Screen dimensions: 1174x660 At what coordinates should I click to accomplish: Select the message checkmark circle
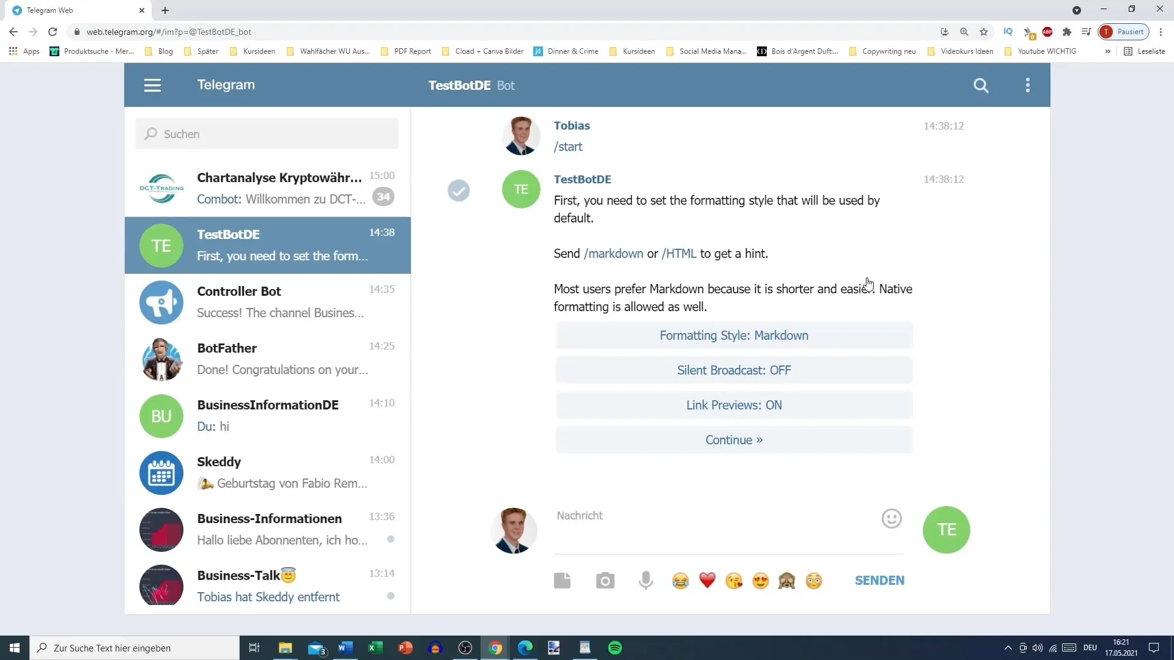click(459, 191)
